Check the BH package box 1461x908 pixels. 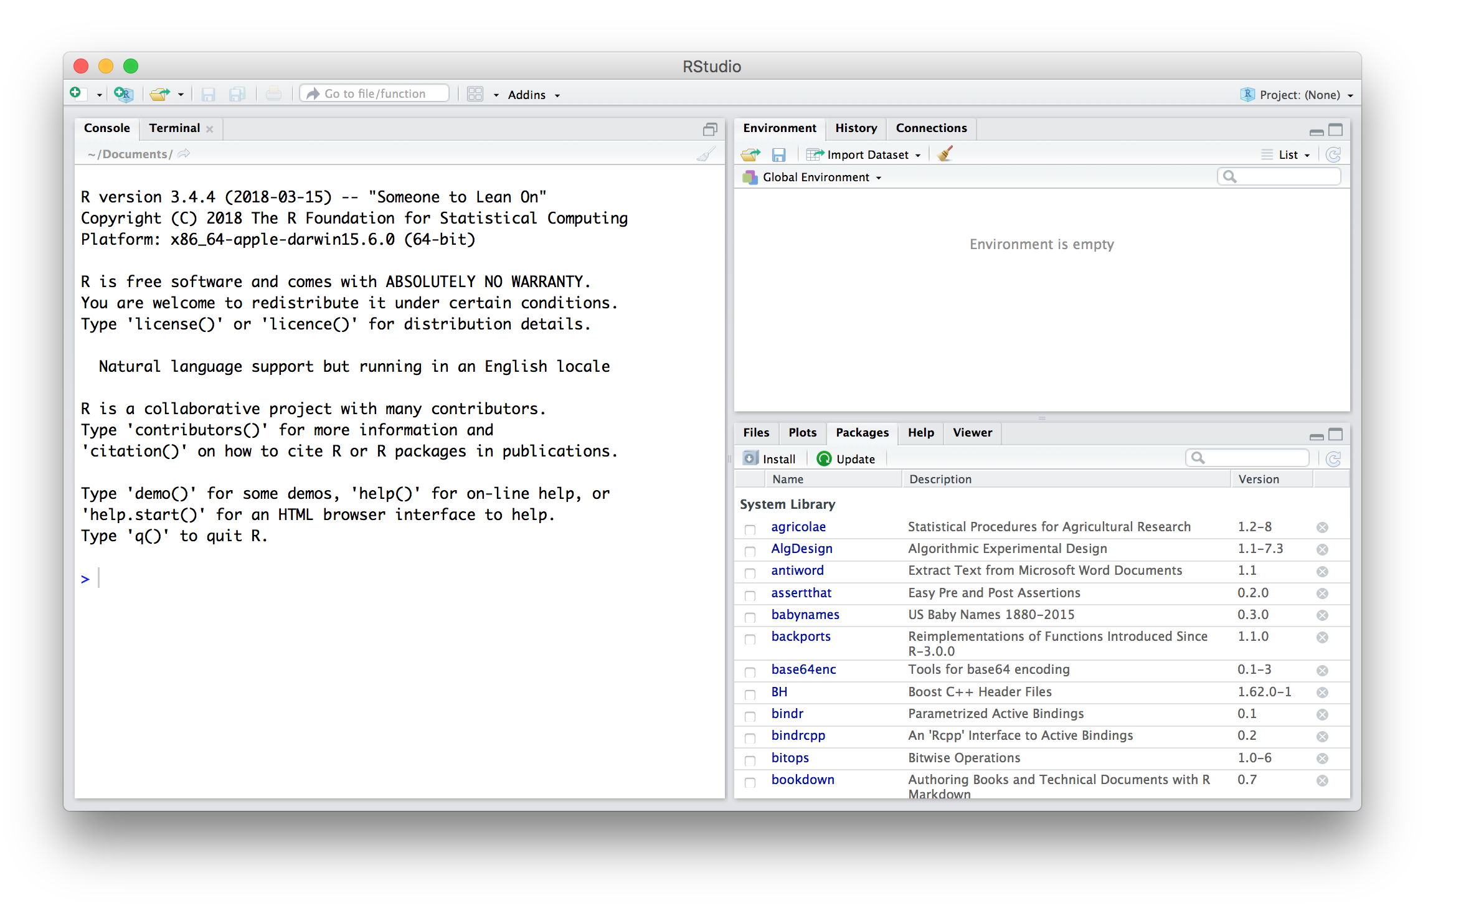click(x=750, y=694)
